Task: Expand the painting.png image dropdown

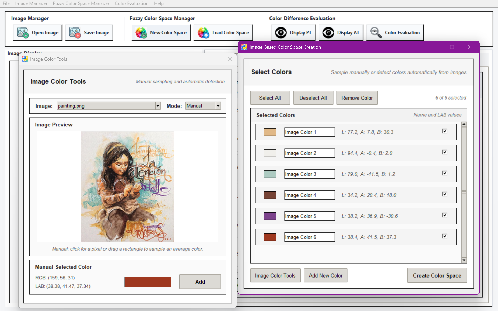Action: pos(158,106)
